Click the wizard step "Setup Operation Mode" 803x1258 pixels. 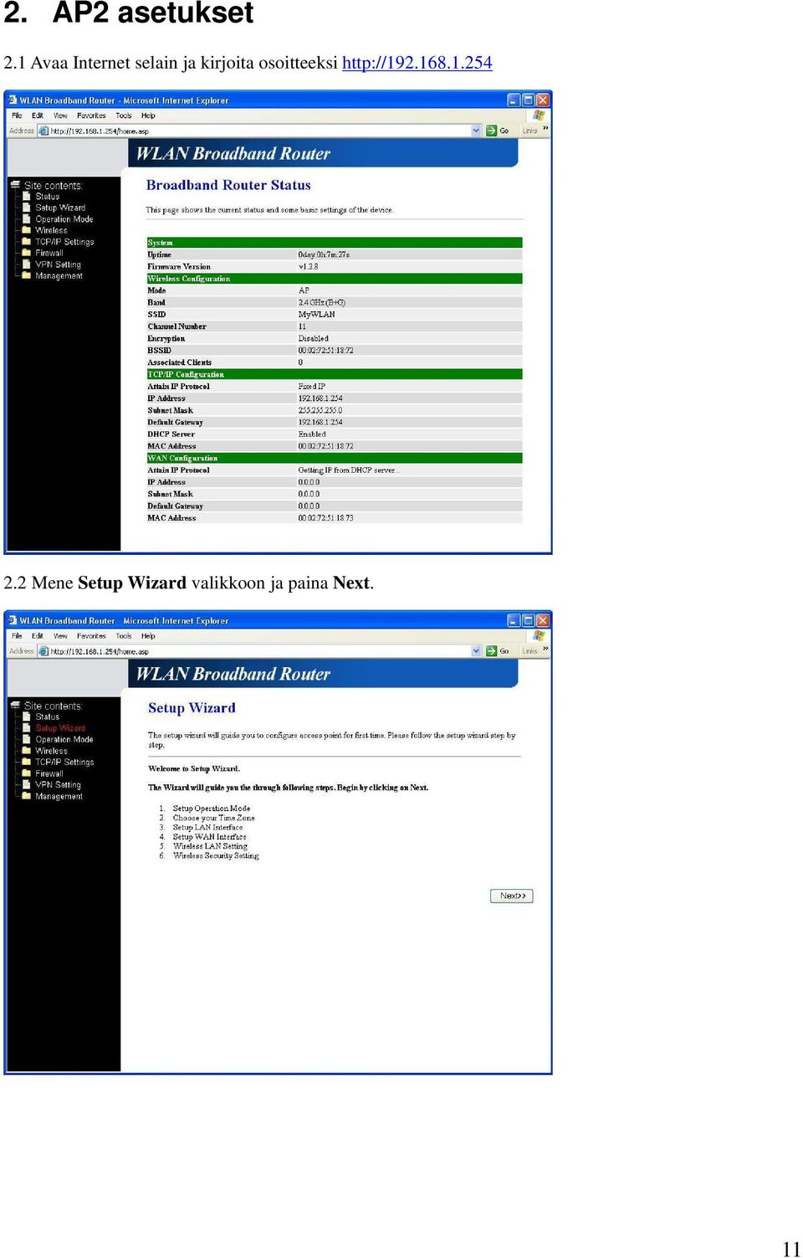point(212,809)
